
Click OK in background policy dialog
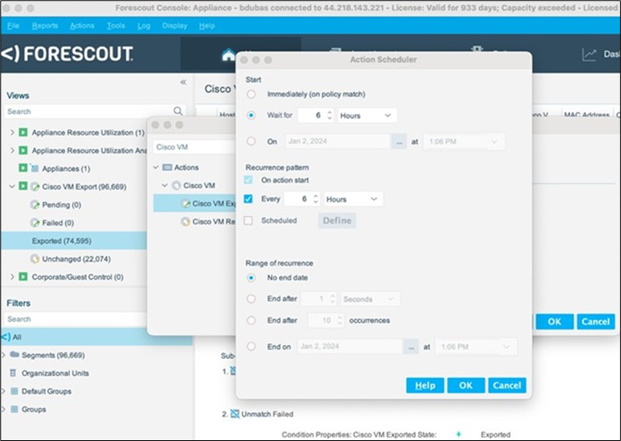tap(554, 322)
